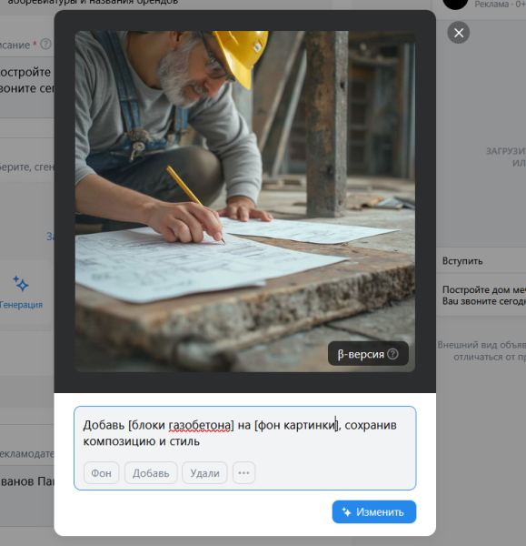Select the Добавь prompt chip
The width and height of the screenshot is (526, 546).
coord(151,473)
